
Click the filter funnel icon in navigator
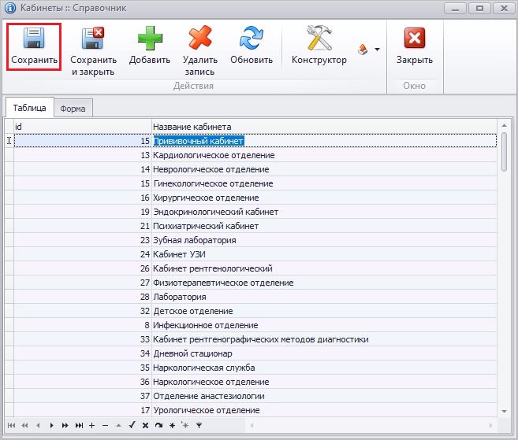point(199,425)
